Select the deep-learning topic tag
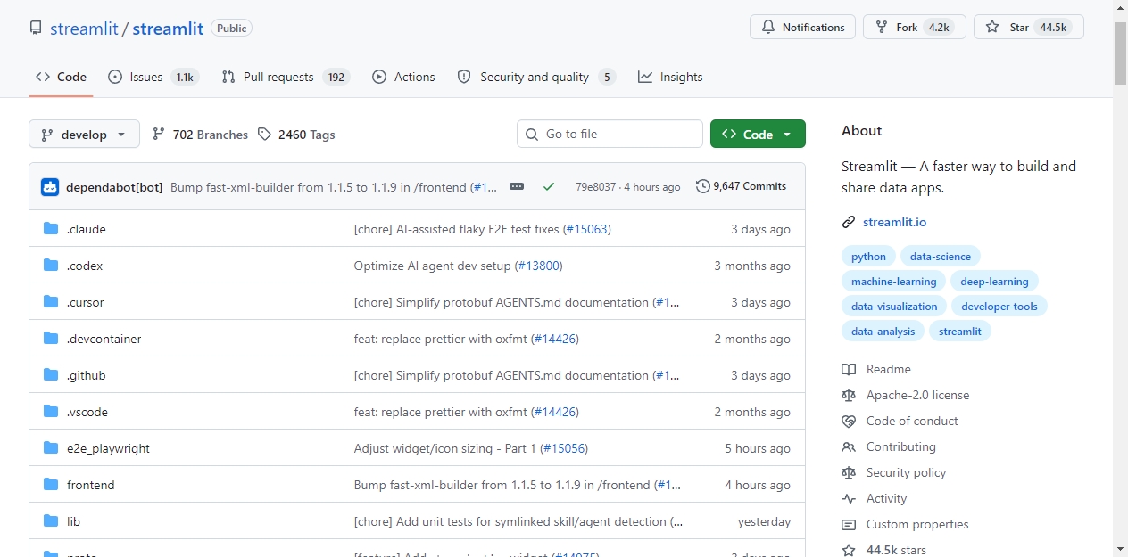 click(994, 282)
